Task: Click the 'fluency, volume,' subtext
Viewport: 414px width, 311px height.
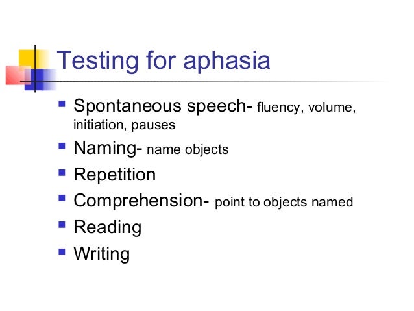Action: tap(306, 108)
